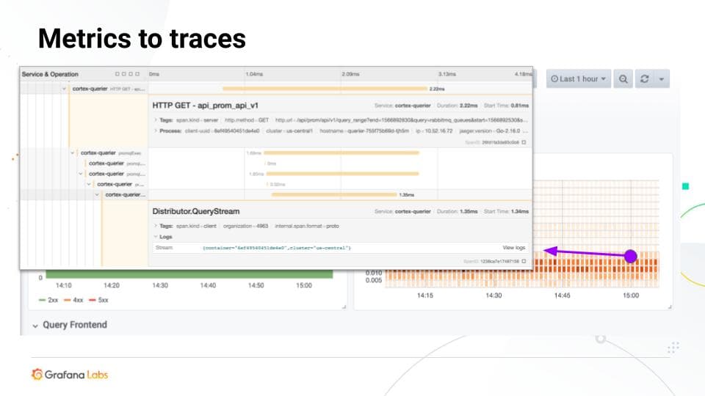Click 14:15 label on heatmap axis
Viewport: 705px width, 396px height.
click(x=425, y=296)
